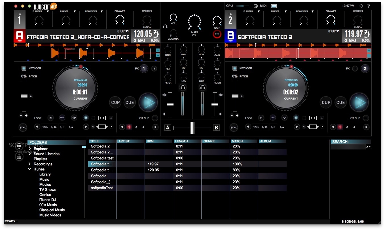
Task: Start recording with the REC button
Action: [x=217, y=34]
